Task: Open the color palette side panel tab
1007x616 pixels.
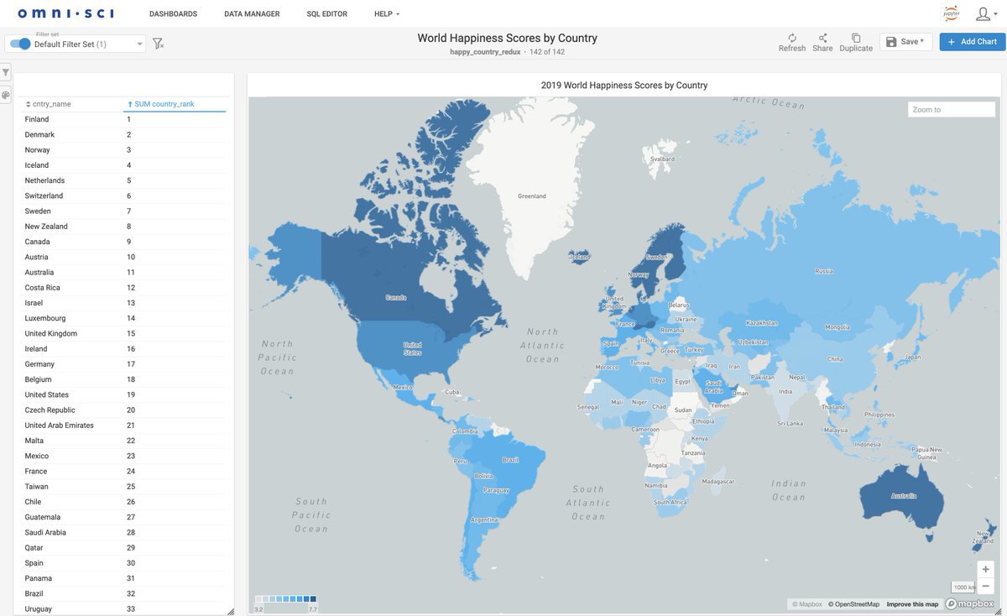Action: [6, 95]
